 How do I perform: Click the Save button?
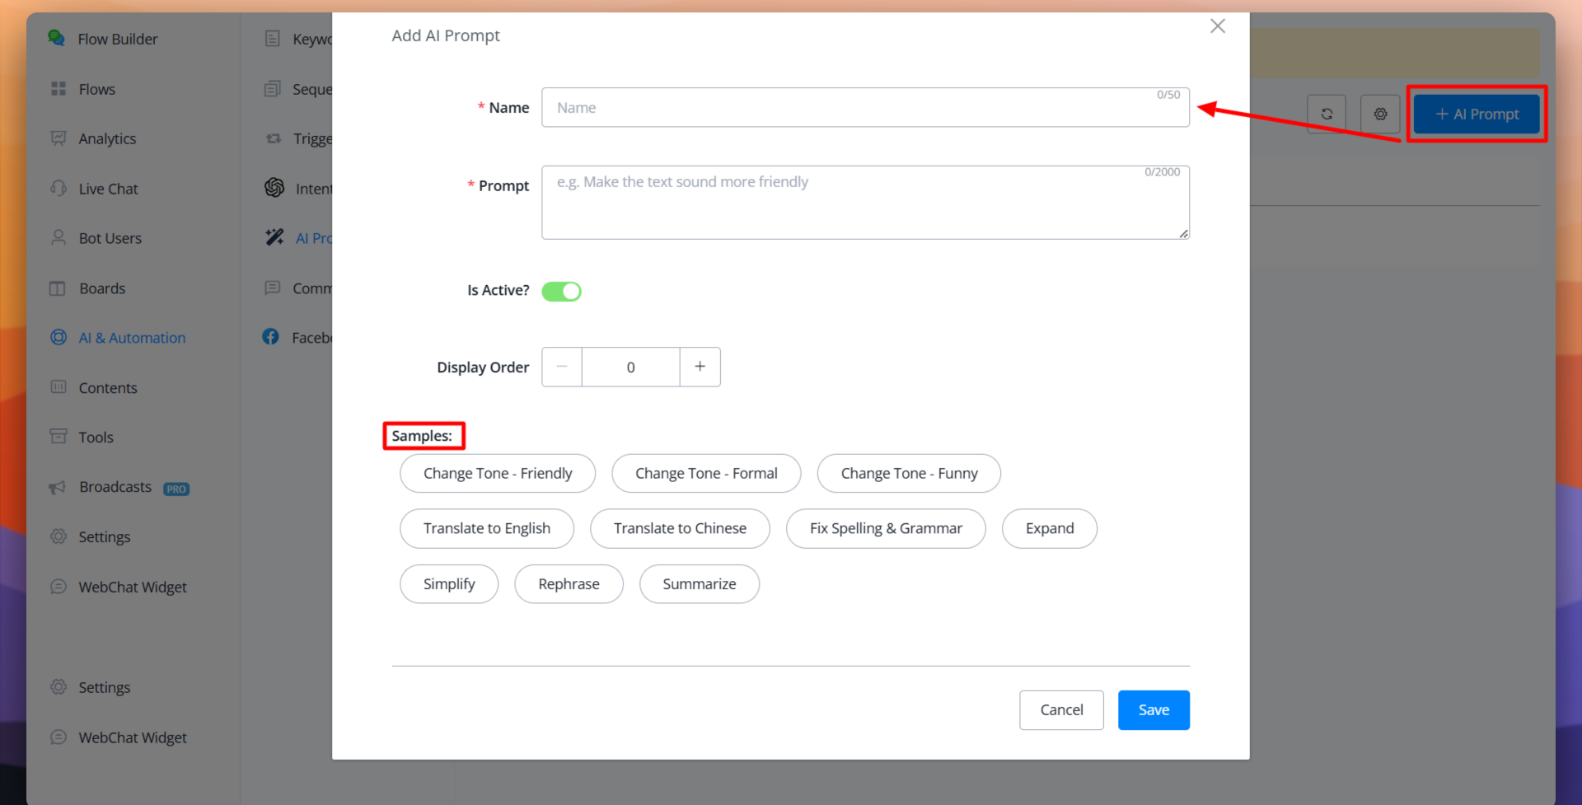[x=1154, y=710]
